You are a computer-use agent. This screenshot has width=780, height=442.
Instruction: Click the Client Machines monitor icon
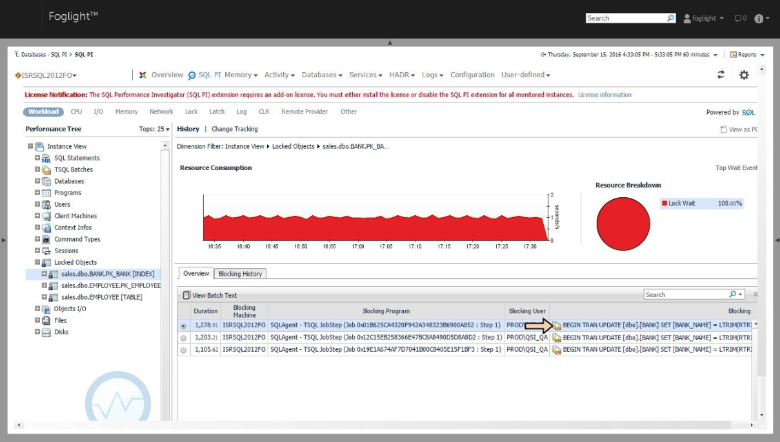coord(46,216)
